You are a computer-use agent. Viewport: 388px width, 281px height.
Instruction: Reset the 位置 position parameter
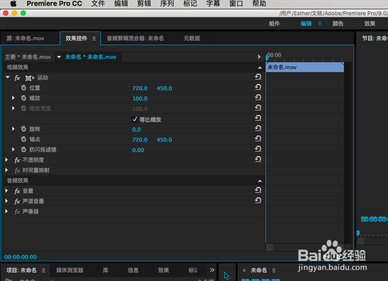click(258, 87)
